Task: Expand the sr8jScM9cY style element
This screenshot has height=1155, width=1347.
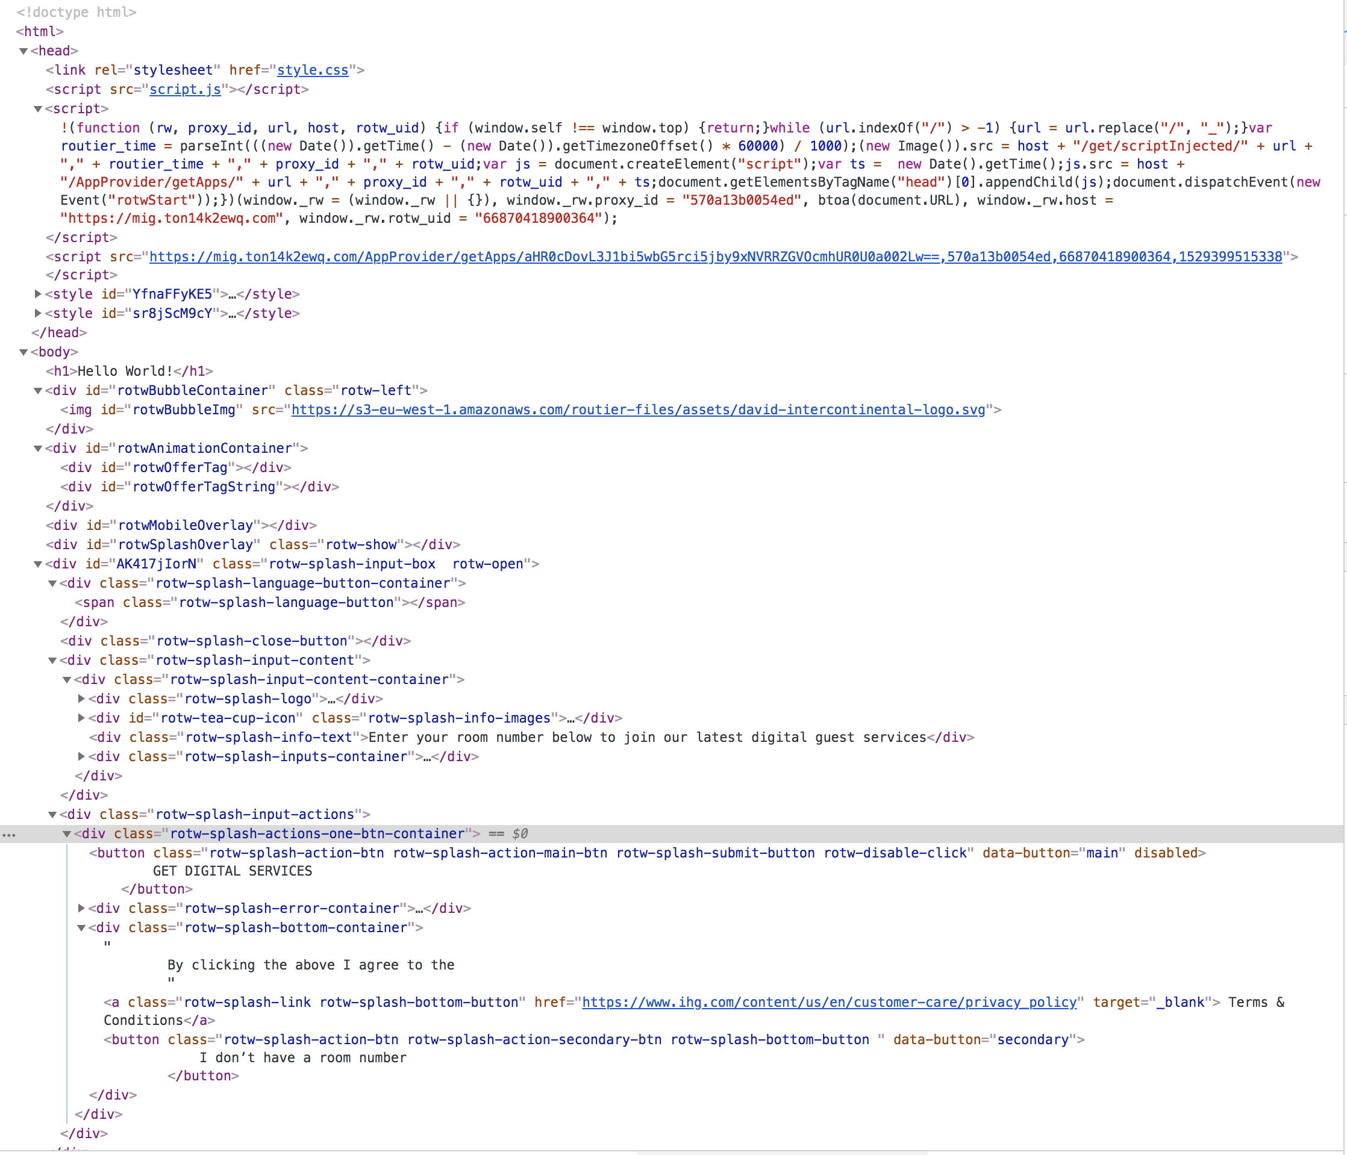Action: click(x=39, y=313)
